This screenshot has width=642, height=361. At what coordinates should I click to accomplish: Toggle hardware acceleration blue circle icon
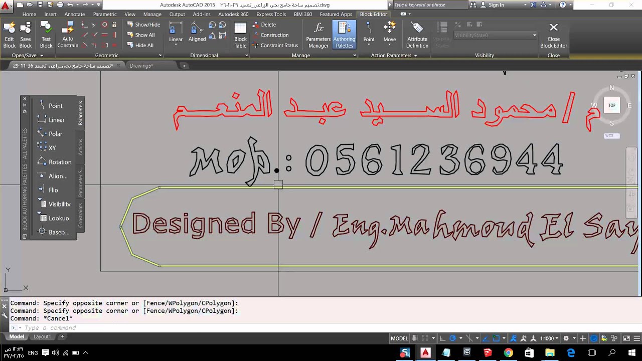coord(594,338)
